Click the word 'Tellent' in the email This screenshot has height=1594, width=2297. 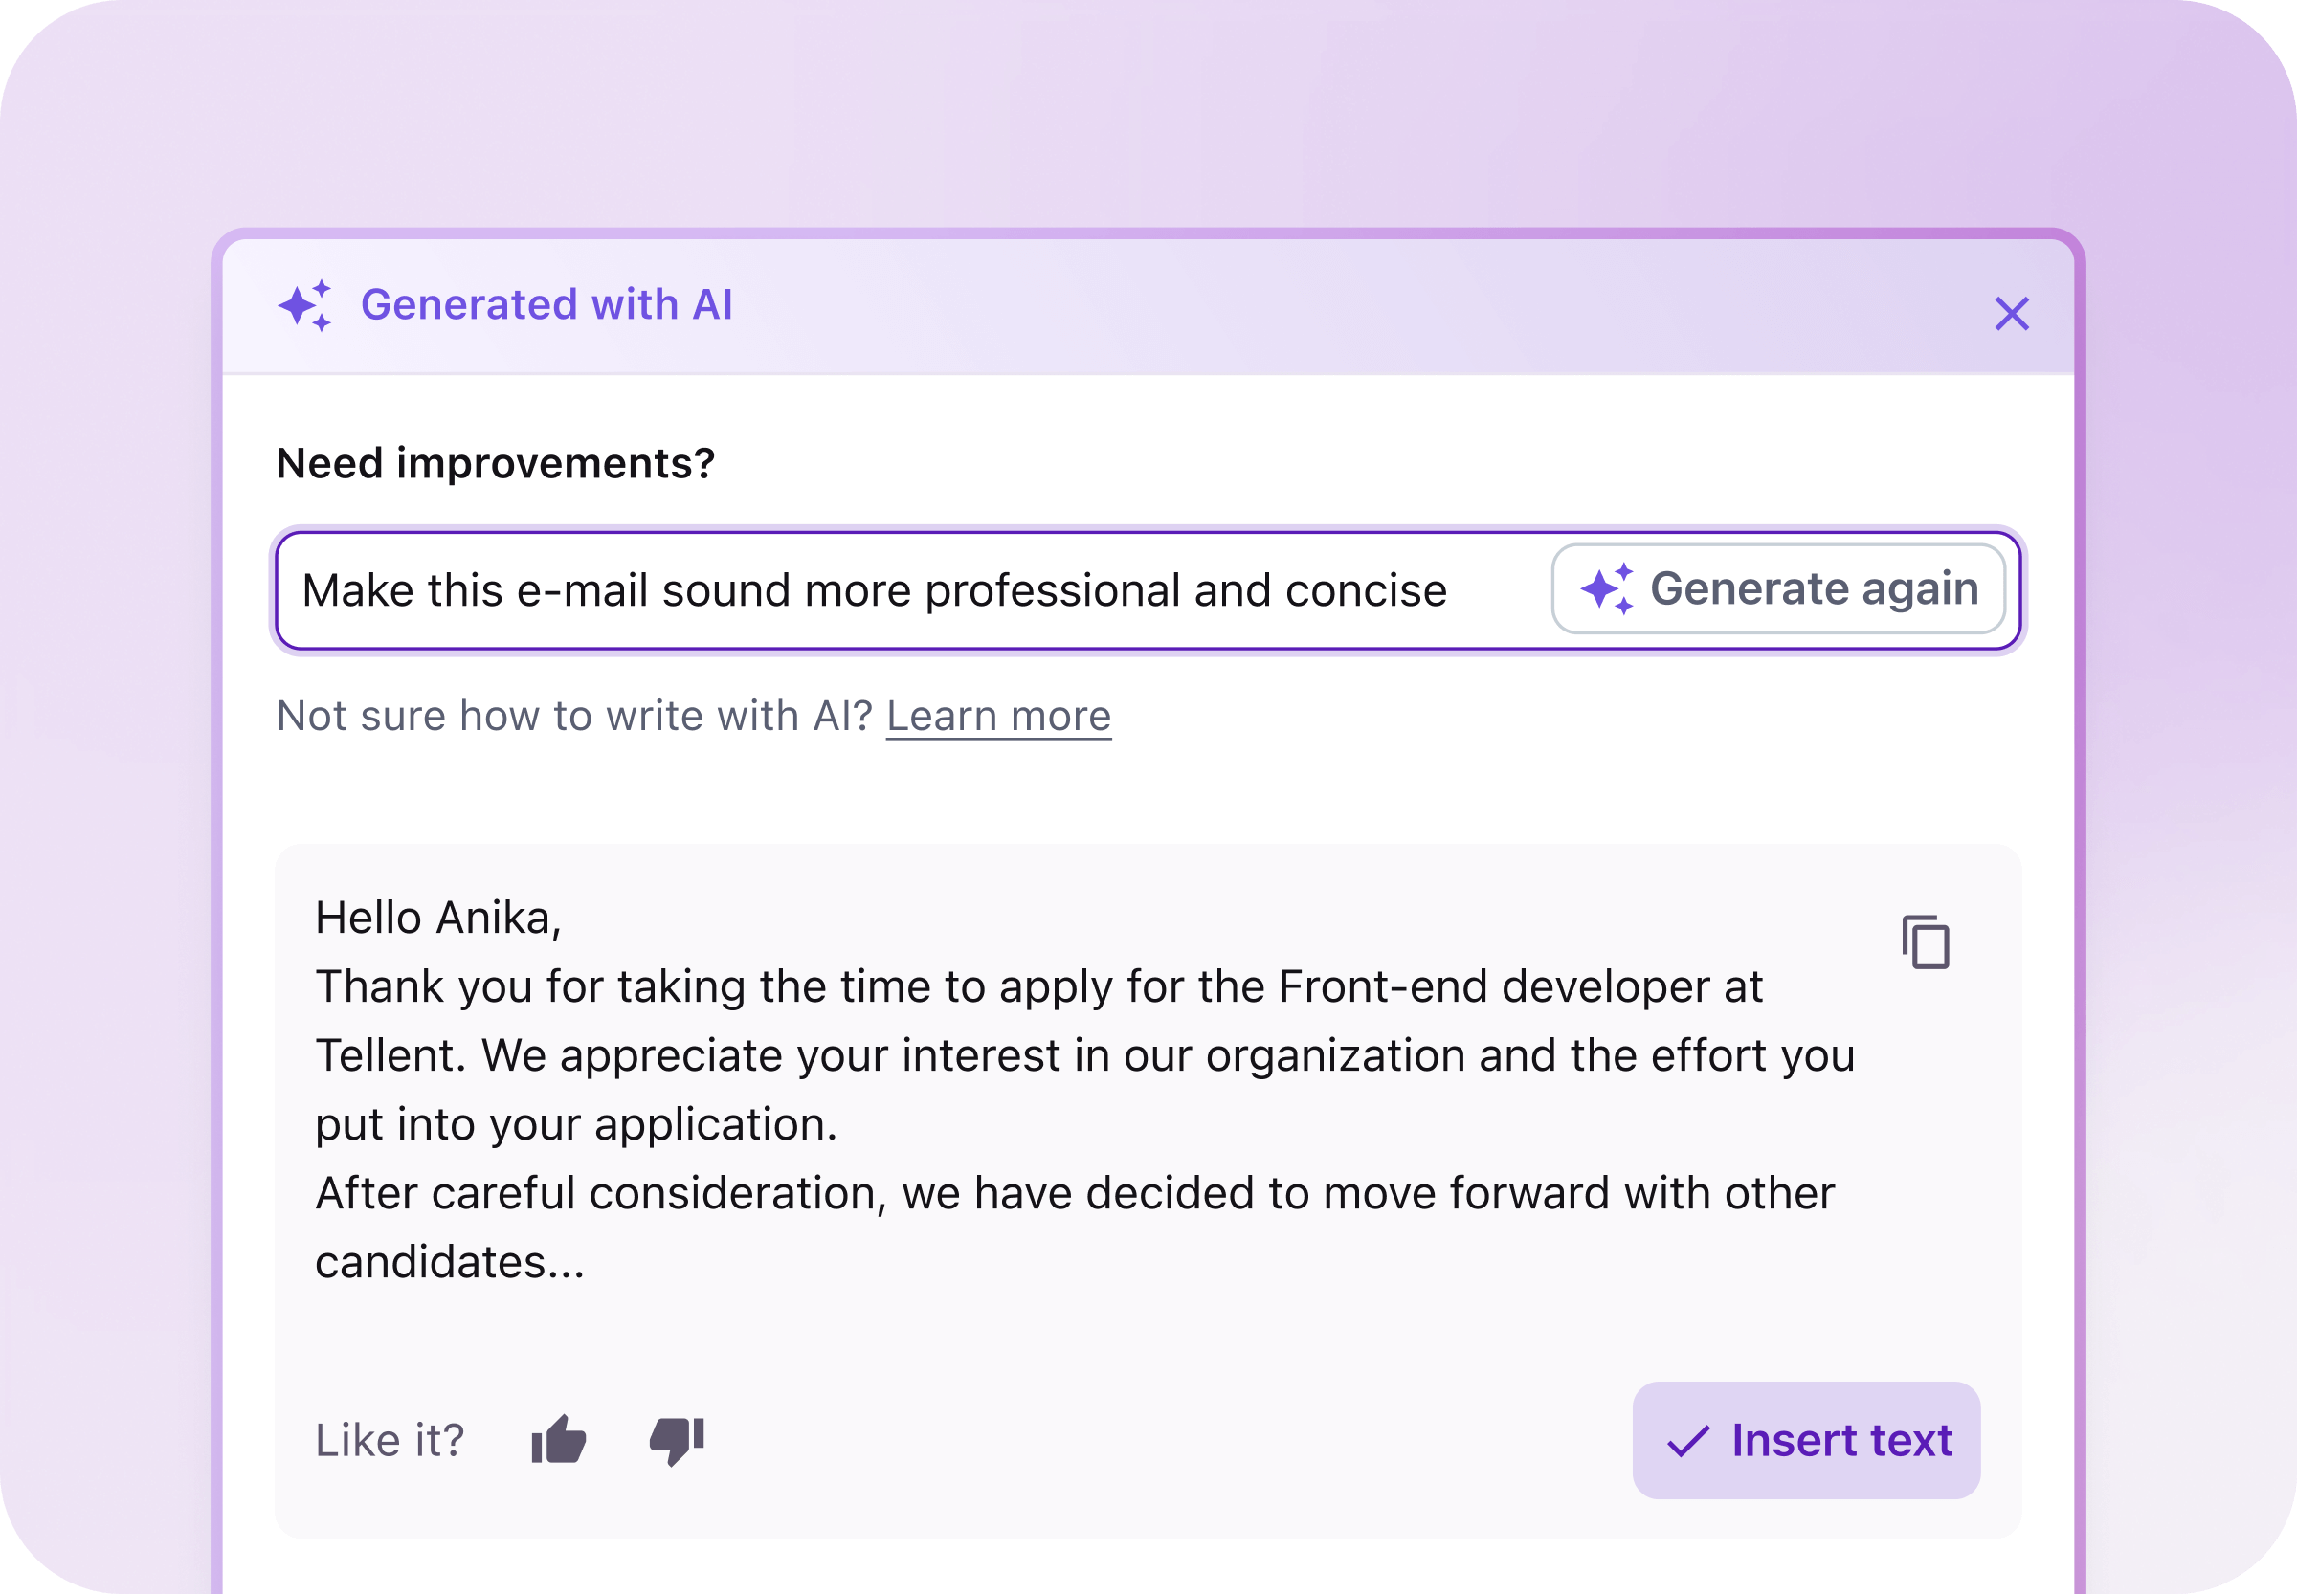pyautogui.click(x=390, y=1055)
